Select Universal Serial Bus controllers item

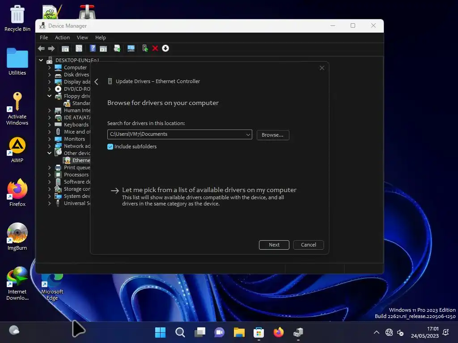pos(73,203)
